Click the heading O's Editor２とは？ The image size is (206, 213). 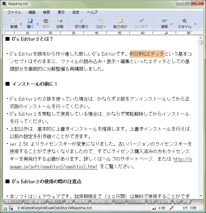(32, 39)
